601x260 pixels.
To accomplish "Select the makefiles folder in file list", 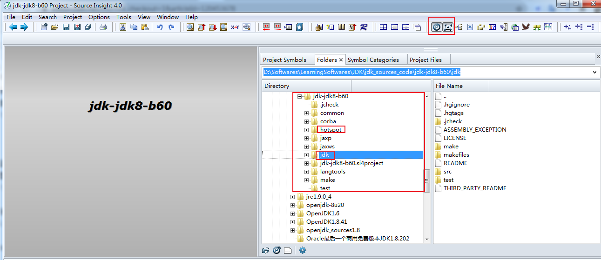I will point(456,155).
